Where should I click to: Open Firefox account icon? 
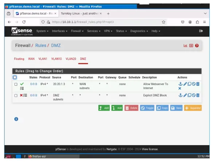pyautogui.click(x=190, y=22)
